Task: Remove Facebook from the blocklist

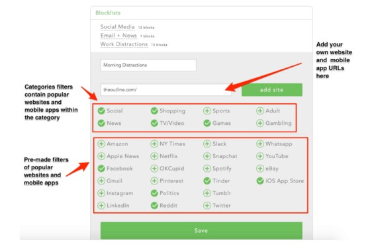Action: 101,169
